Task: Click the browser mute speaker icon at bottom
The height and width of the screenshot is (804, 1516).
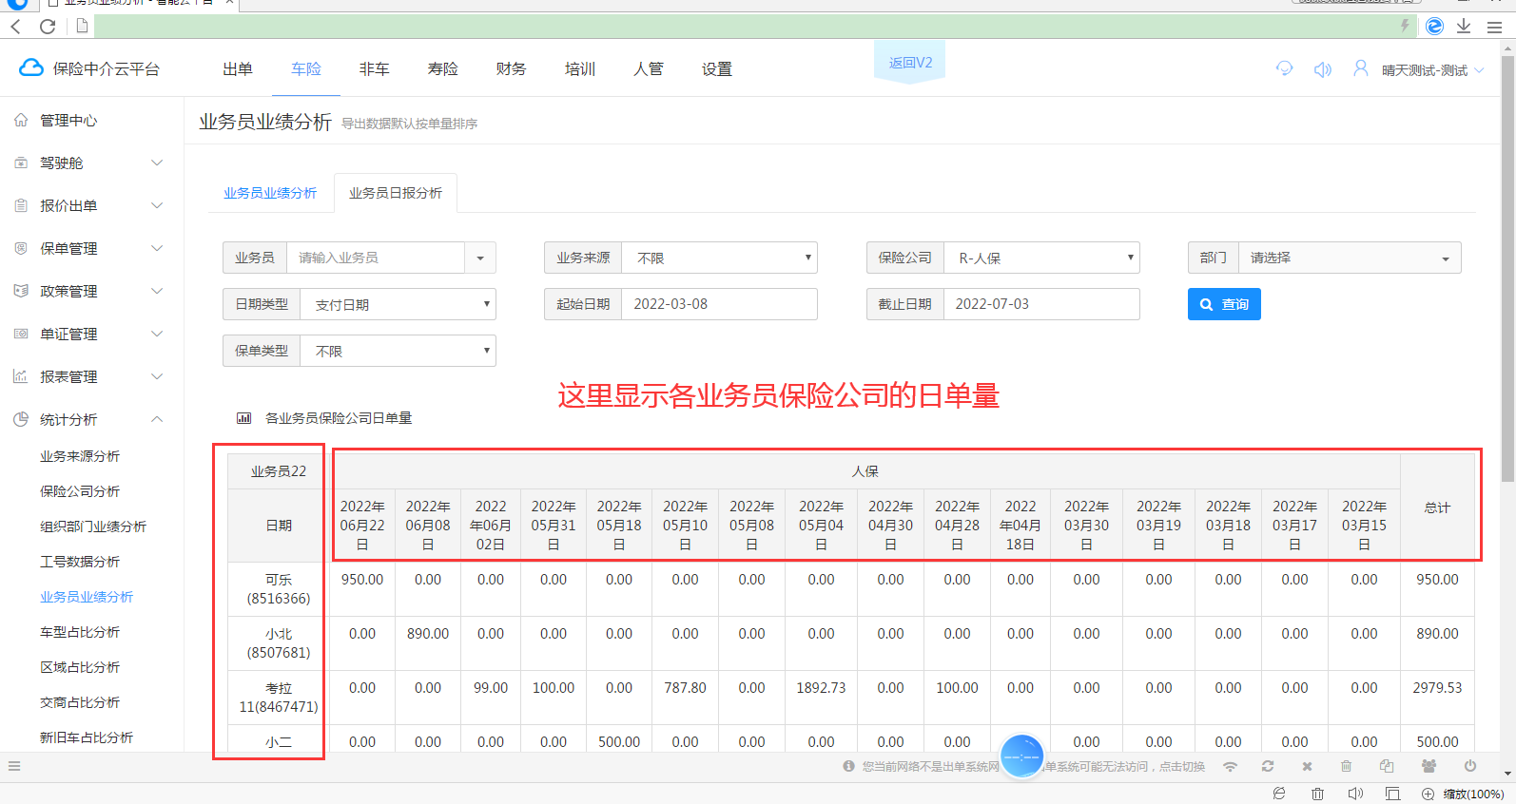Action: tap(1355, 794)
